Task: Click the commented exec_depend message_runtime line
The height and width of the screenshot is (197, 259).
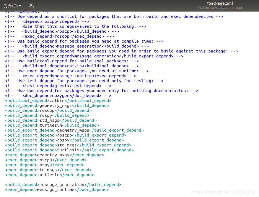Action: pyautogui.click(x=71, y=76)
